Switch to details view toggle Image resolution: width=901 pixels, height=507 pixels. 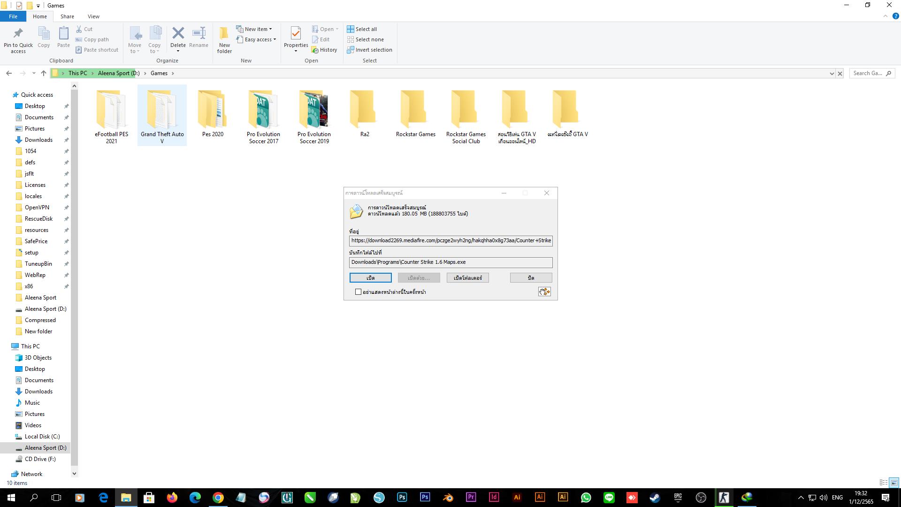(x=883, y=483)
